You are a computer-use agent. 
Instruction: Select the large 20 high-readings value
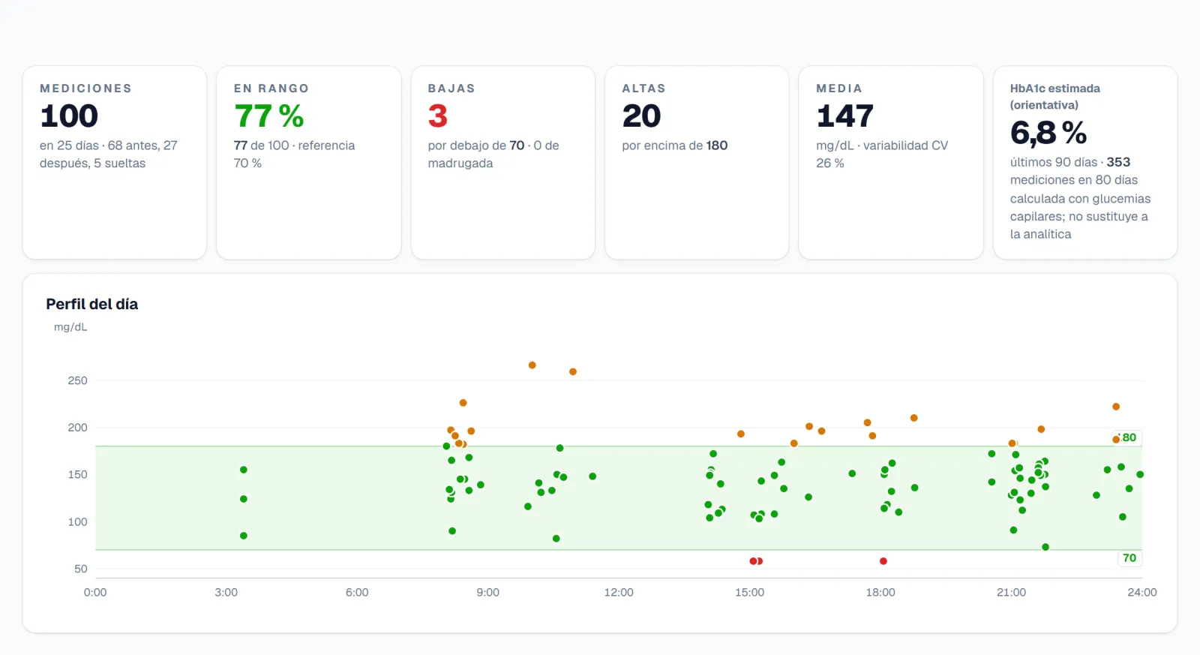641,116
